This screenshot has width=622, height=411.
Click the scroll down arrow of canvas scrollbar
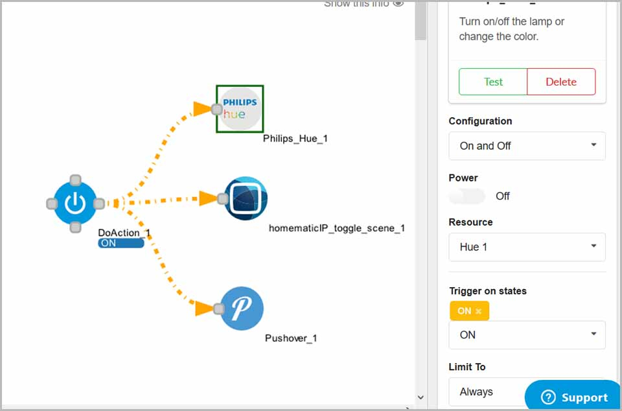[420, 397]
